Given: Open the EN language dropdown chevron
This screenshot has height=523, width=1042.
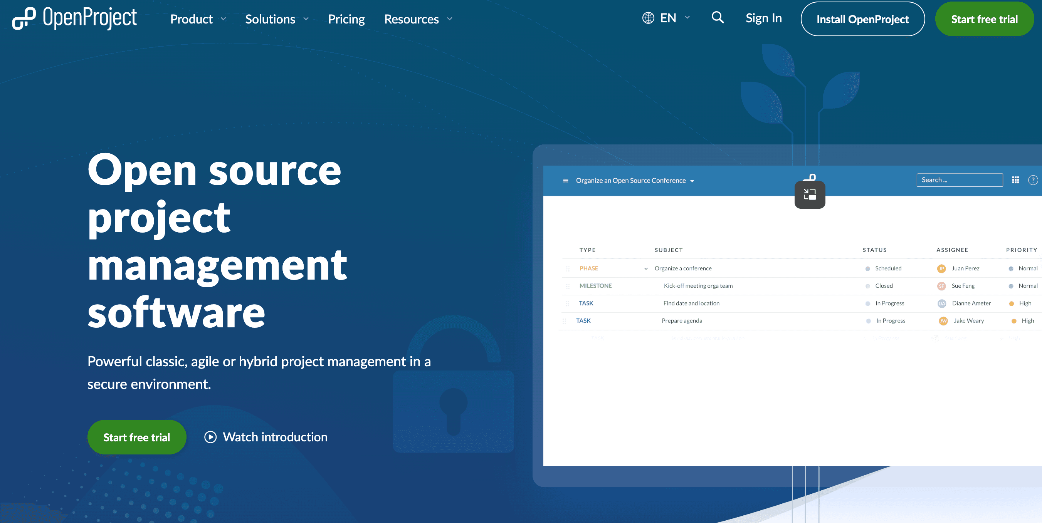Looking at the screenshot, I should 687,18.
